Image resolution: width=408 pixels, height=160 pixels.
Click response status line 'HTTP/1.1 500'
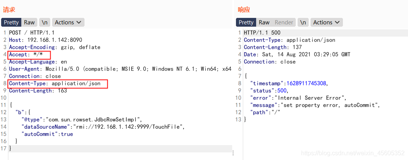262,33
